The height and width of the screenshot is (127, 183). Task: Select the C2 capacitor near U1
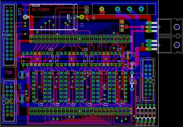pos(122,26)
